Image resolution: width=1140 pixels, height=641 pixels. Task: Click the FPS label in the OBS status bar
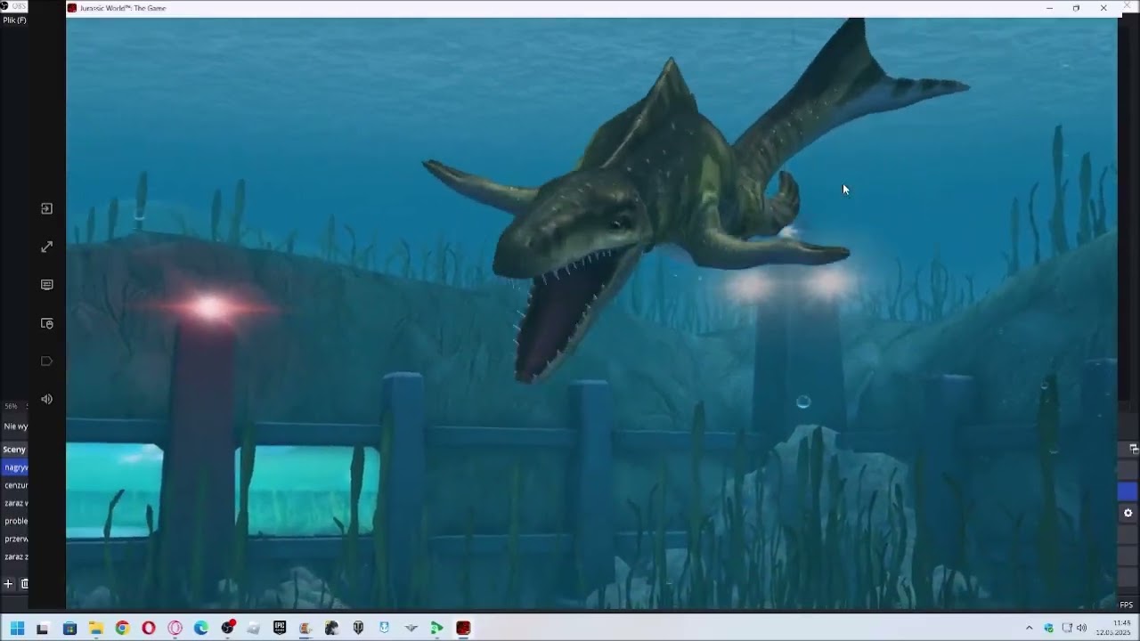(x=1127, y=605)
